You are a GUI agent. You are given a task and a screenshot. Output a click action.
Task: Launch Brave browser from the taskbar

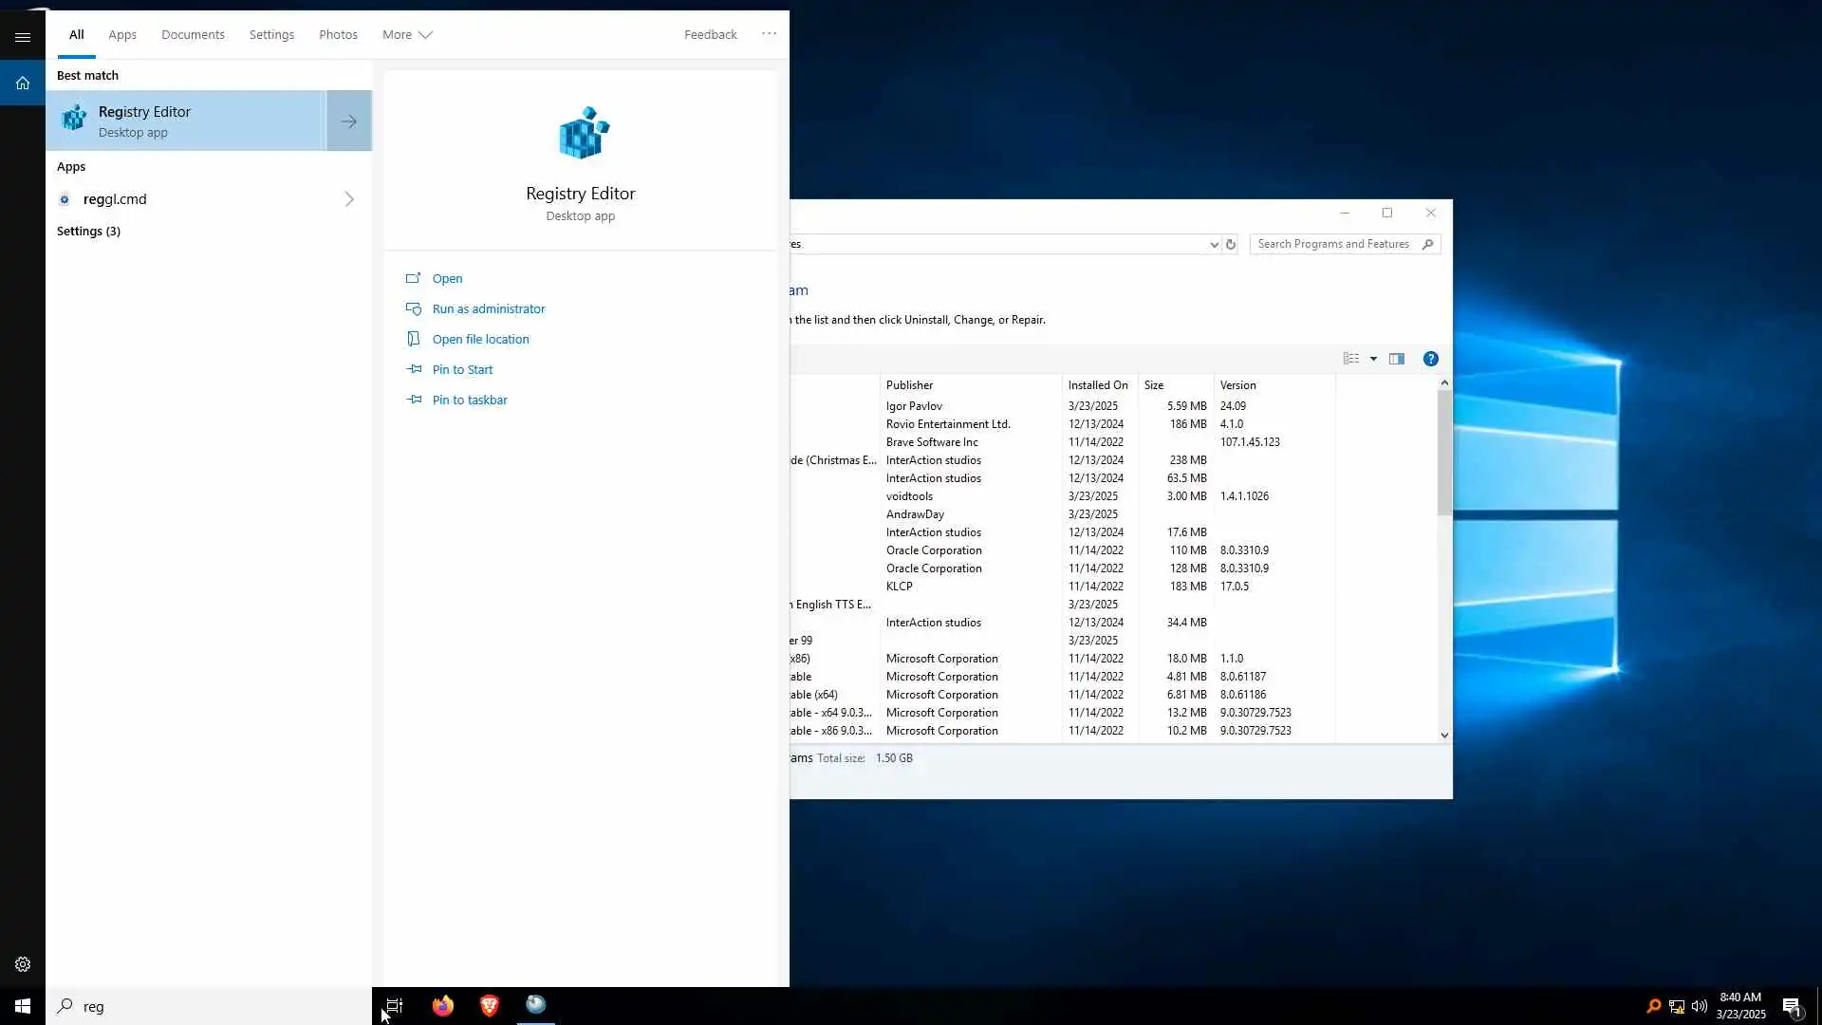point(490,1006)
